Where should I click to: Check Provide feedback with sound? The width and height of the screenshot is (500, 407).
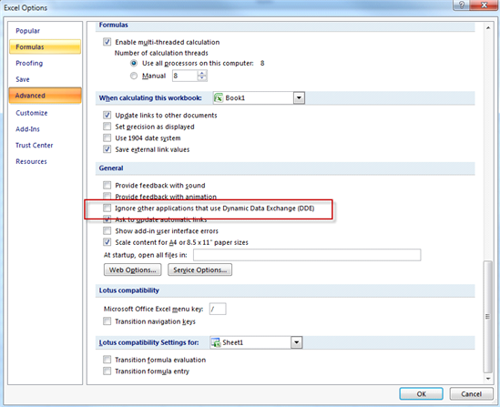coord(107,185)
